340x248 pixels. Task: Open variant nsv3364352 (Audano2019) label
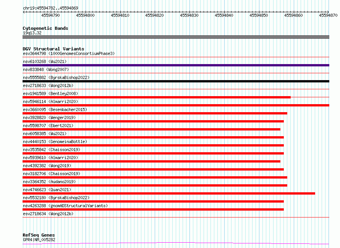[49, 182]
